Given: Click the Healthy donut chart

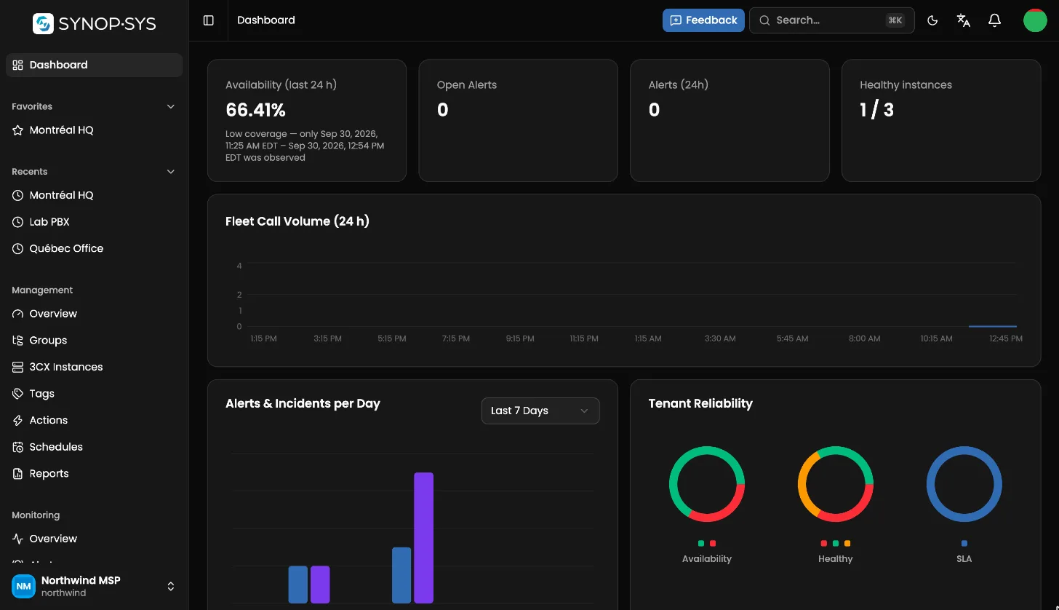Looking at the screenshot, I should pyautogui.click(x=835, y=484).
